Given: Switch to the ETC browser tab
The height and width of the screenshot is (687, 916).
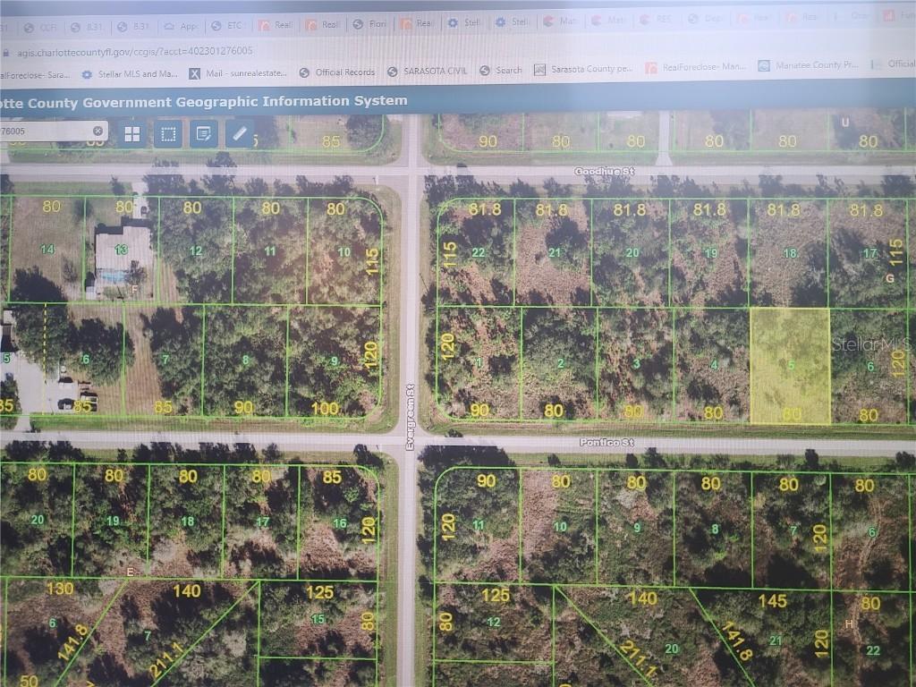Looking at the screenshot, I should (232, 25).
